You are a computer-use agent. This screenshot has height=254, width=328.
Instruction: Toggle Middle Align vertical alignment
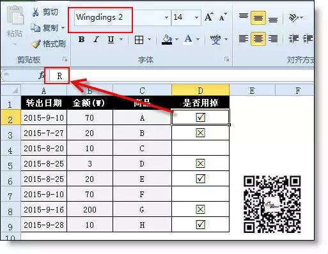tap(258, 18)
